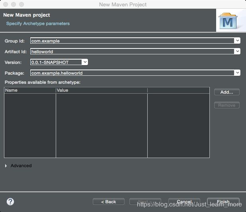The height and width of the screenshot is (212, 246).
Task: Click the help question mark icon
Action: pos(10,202)
